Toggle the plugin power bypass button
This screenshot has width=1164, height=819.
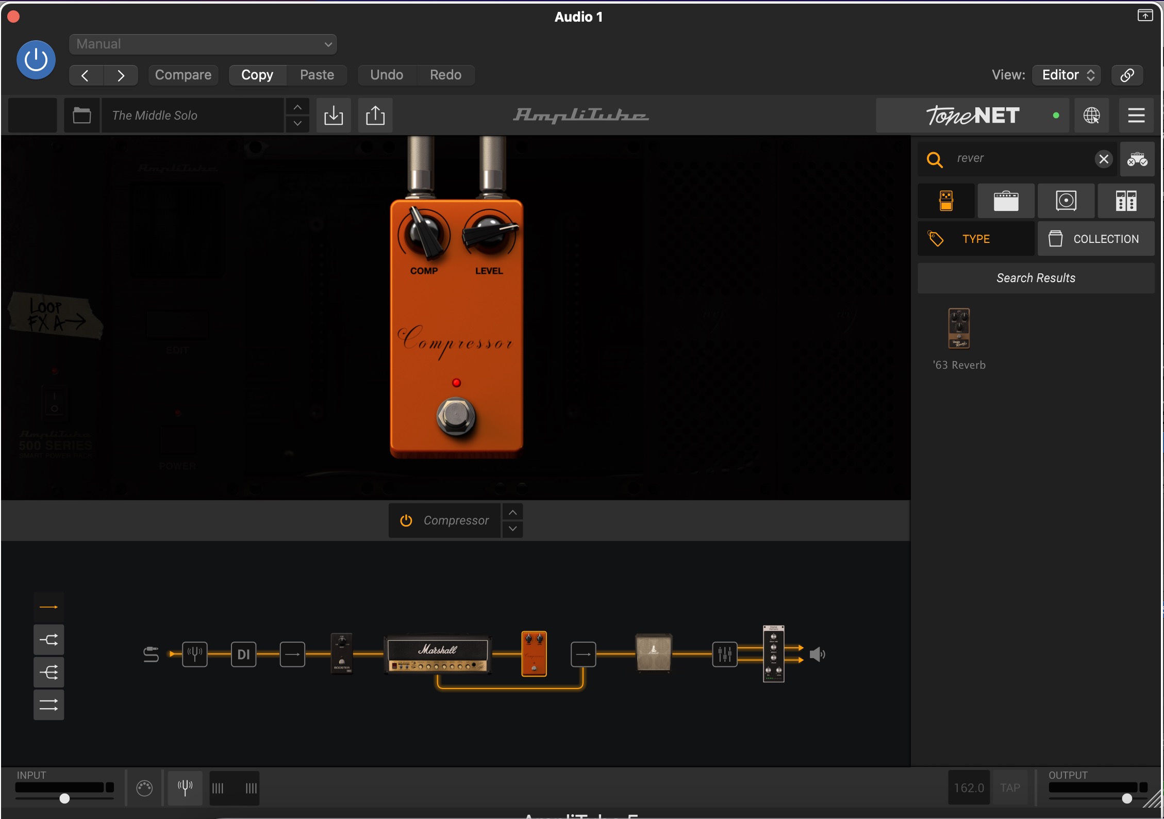36,60
